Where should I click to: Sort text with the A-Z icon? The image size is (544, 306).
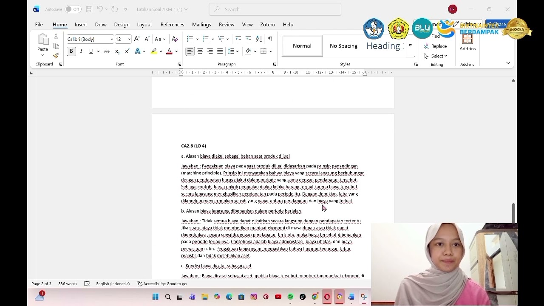point(259,39)
